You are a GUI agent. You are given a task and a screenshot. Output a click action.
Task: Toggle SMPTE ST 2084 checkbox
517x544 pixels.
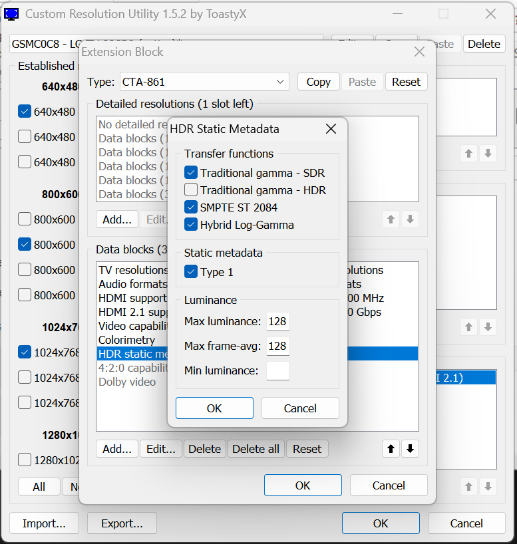(190, 207)
